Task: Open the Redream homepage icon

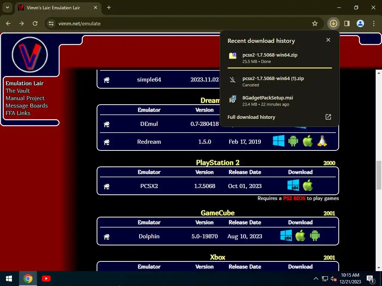Action: coord(106,142)
